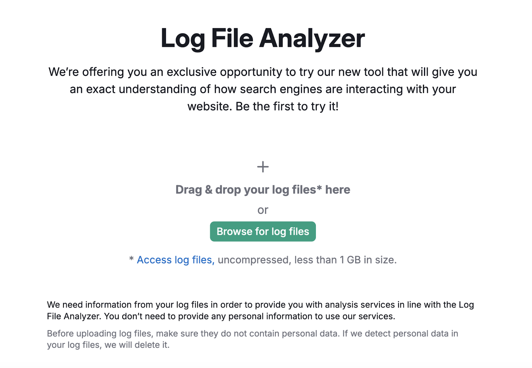532x368 pixels.
Task: Click the word 'here' in the drop zone text
Action: pyautogui.click(x=337, y=190)
